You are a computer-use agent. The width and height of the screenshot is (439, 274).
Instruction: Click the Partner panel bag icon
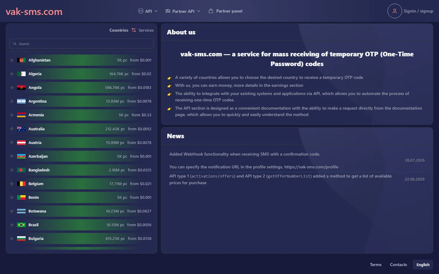click(x=211, y=11)
